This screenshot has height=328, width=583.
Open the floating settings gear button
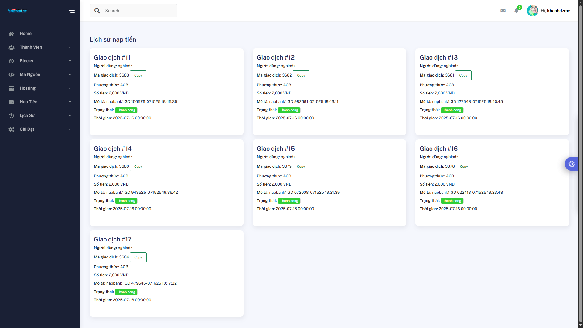pyautogui.click(x=571, y=164)
